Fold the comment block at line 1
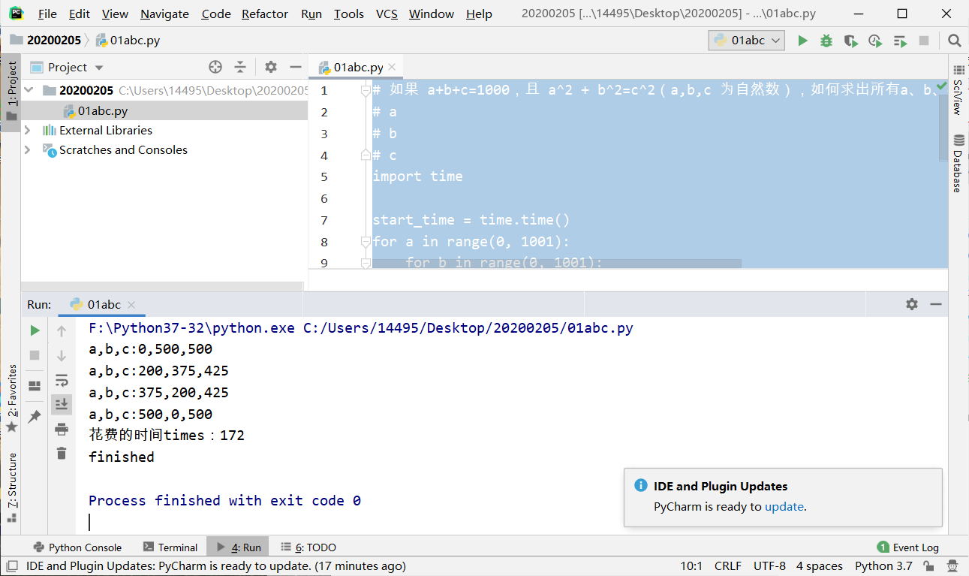 366,90
